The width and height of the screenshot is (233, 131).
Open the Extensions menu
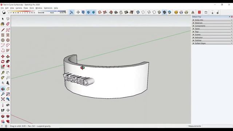48,8
